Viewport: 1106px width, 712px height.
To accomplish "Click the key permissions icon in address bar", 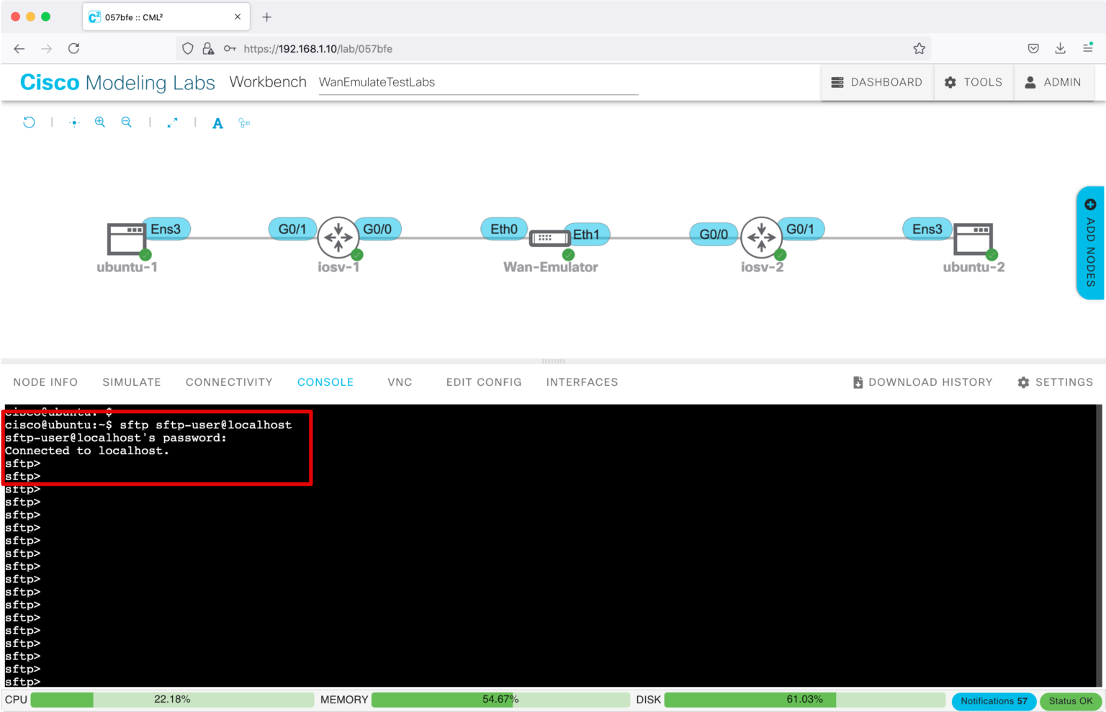I will click(x=230, y=49).
